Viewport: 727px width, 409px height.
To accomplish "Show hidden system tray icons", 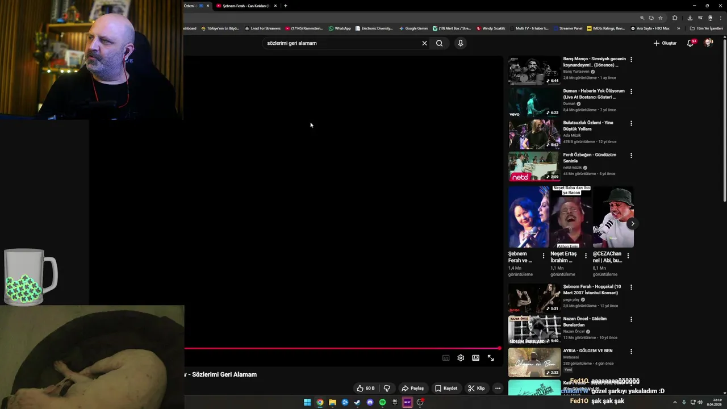I will [675, 402].
